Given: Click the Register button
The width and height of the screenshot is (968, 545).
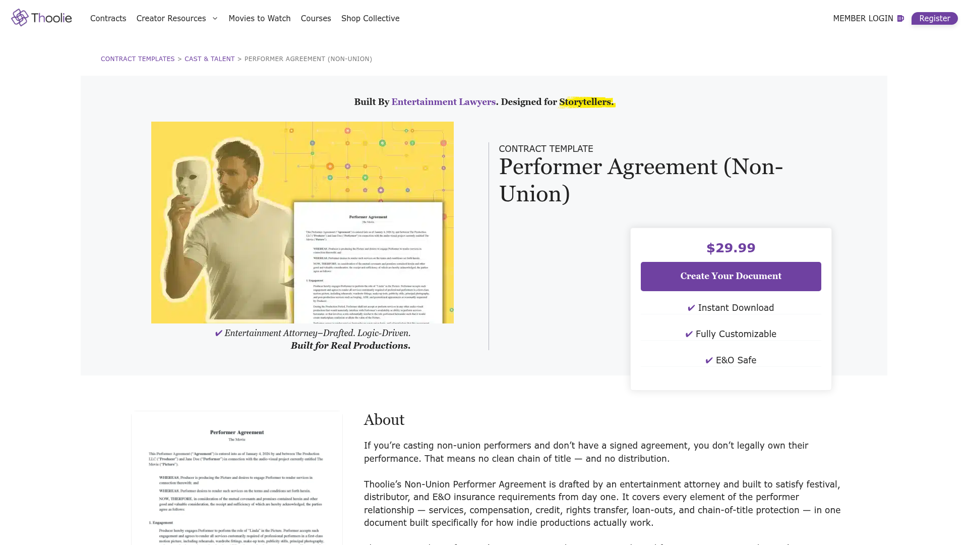Looking at the screenshot, I should coord(934,19).
